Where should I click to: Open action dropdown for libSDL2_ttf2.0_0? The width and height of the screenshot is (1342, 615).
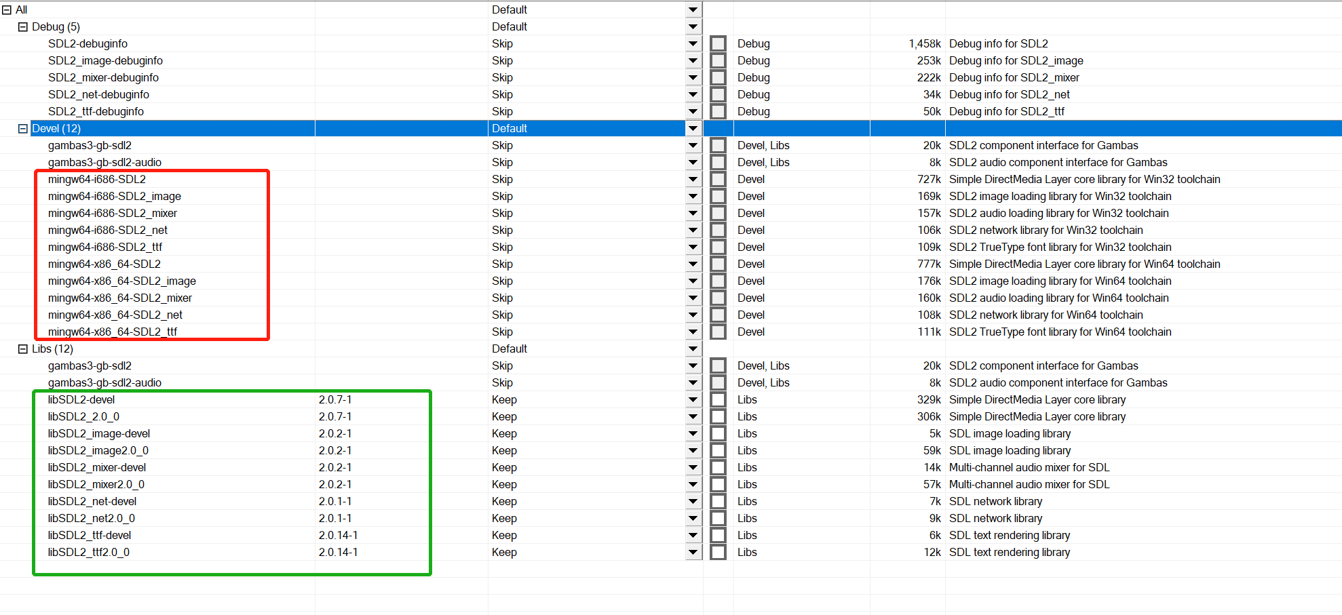(x=693, y=553)
